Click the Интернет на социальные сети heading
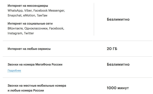This screenshot has height=94, width=153. pos(30,23)
